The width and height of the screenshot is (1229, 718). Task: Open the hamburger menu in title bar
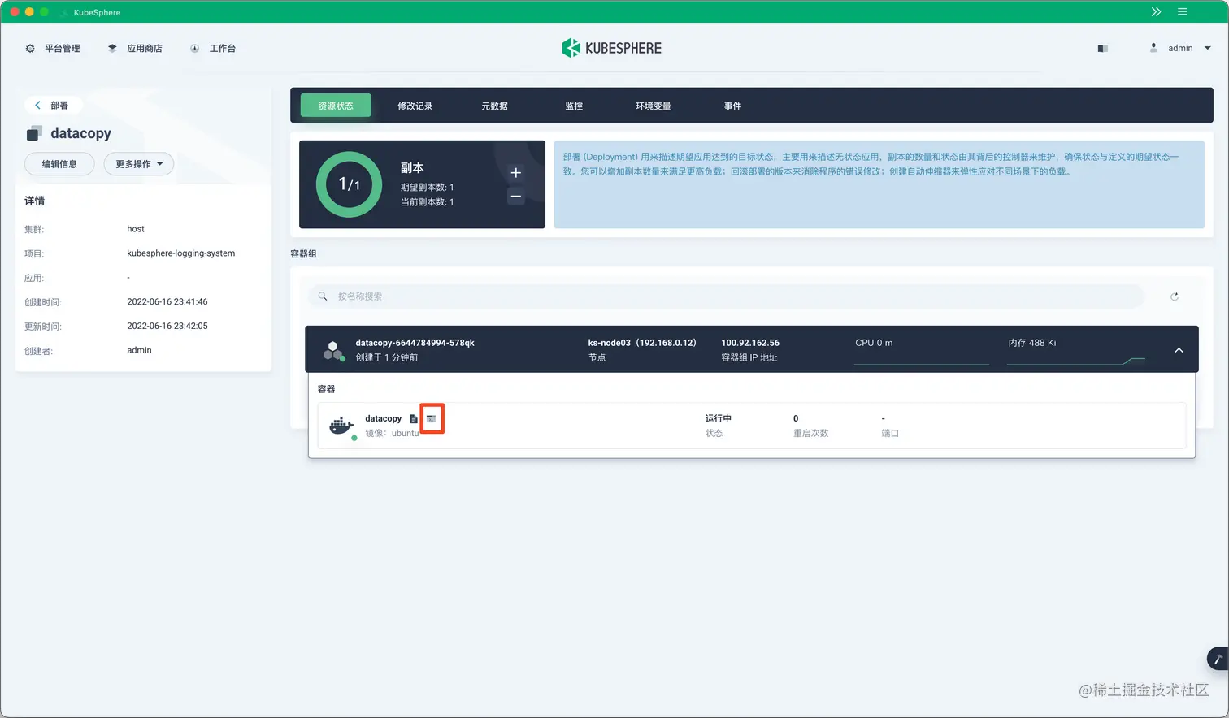[x=1182, y=12]
